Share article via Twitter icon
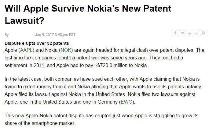 [182, 33]
